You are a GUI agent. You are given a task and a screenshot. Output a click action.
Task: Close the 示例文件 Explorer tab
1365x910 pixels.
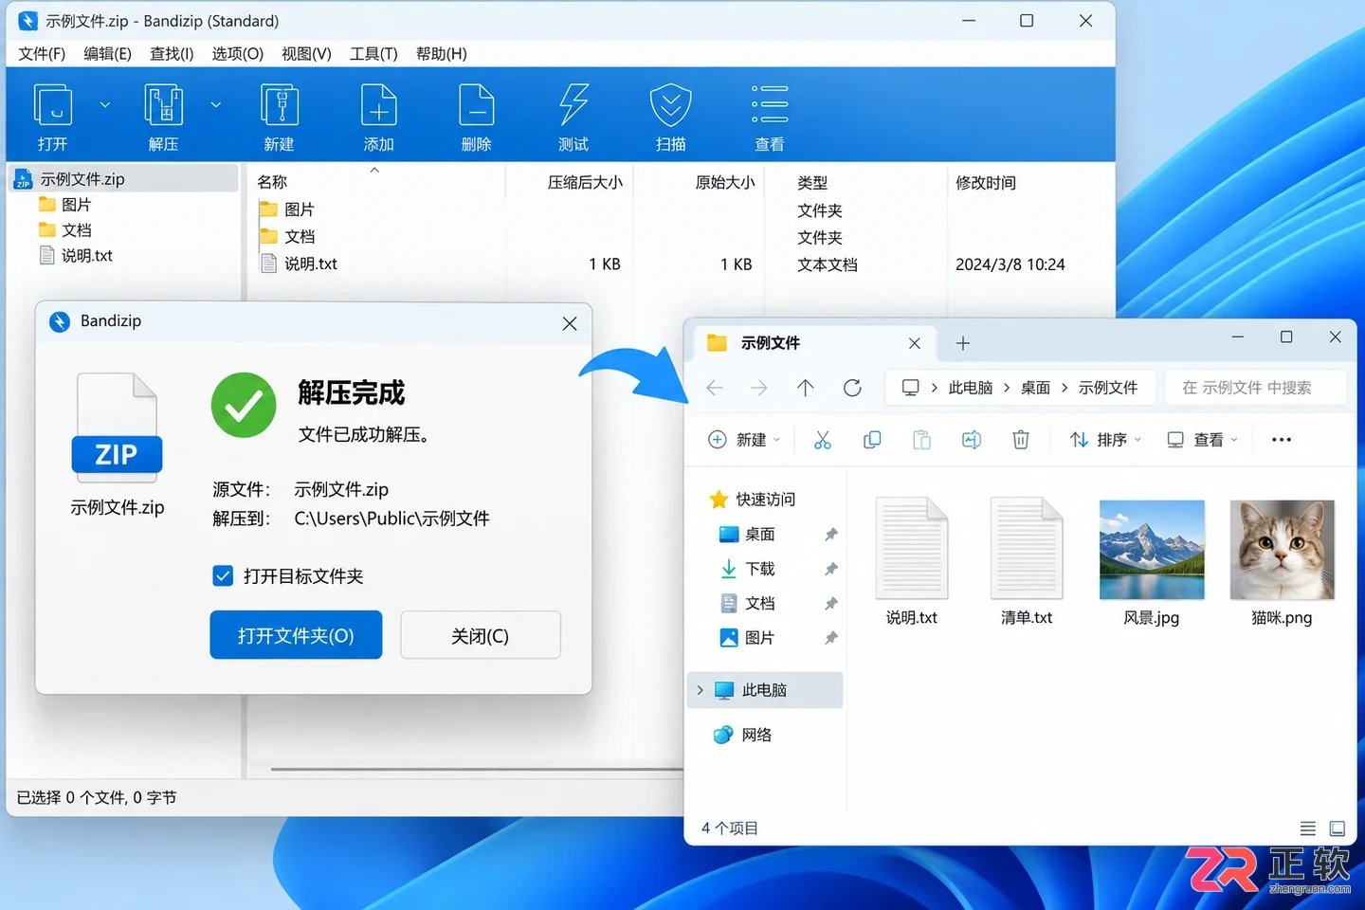(x=915, y=343)
